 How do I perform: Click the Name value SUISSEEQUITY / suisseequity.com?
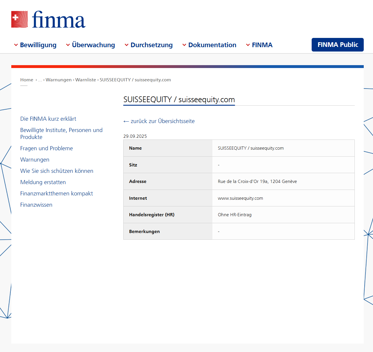tap(251, 148)
